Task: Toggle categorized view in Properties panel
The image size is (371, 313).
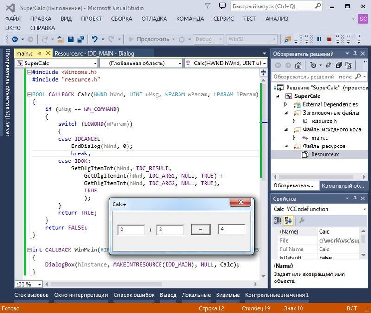Action: 278,220
